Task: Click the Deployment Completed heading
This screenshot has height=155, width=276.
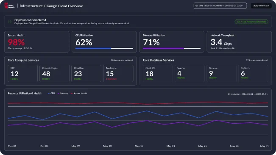Action: click(x=30, y=20)
